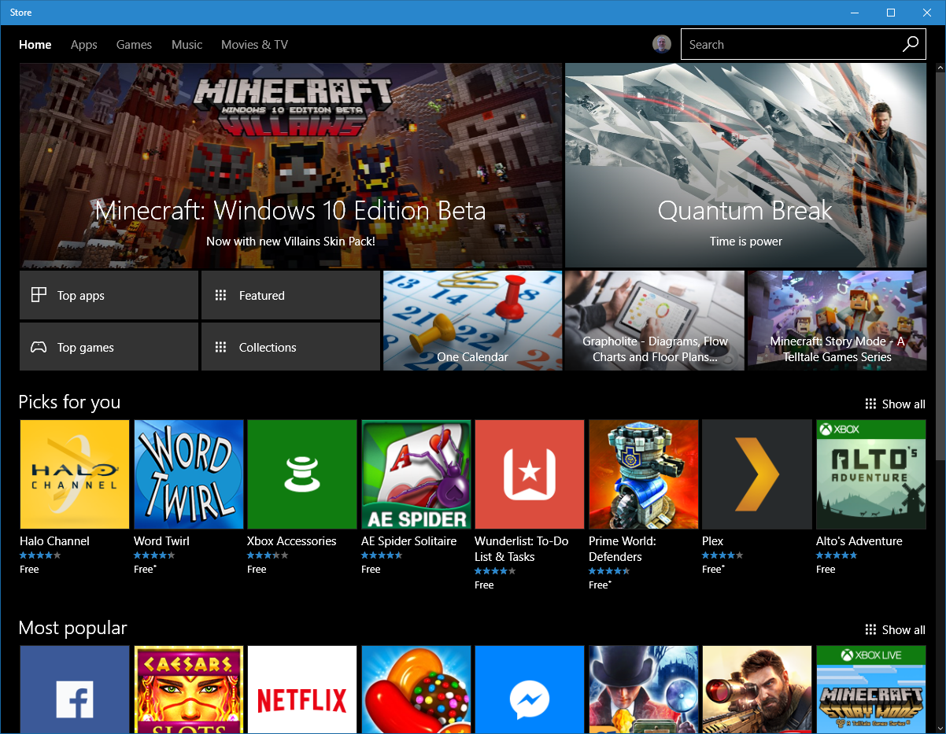Open the Wunderlist app icon

coord(530,474)
